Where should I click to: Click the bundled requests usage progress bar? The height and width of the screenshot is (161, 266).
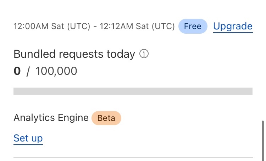pos(133,91)
